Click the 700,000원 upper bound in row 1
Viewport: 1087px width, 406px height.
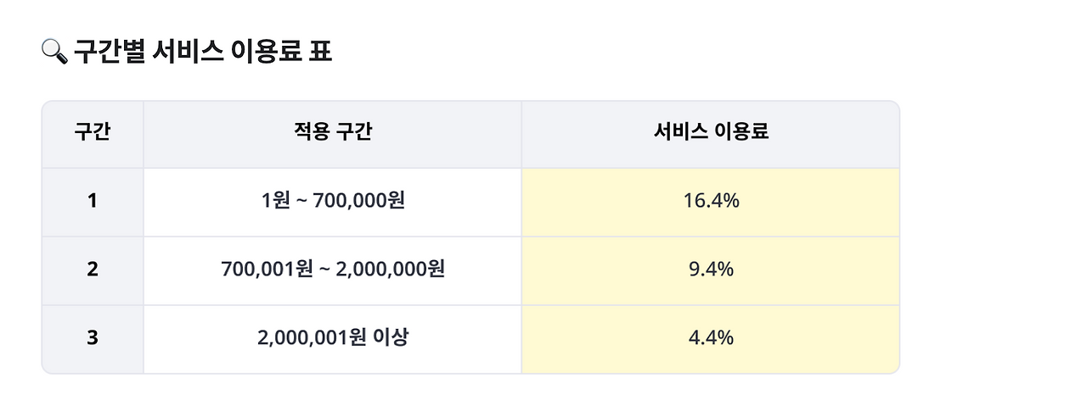(358, 201)
